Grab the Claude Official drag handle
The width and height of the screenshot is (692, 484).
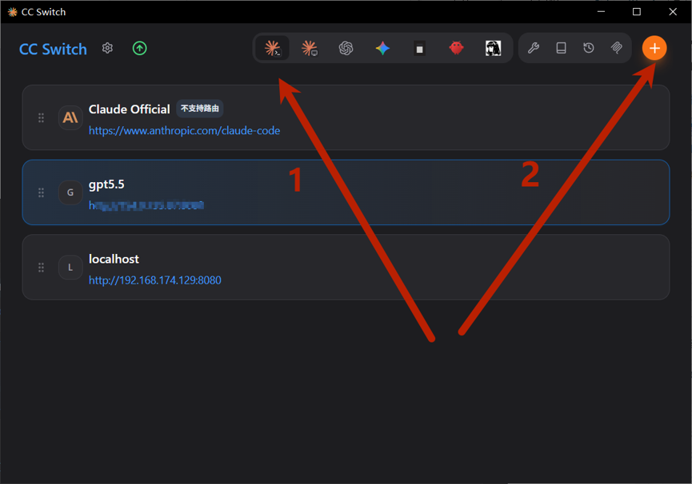(x=41, y=117)
